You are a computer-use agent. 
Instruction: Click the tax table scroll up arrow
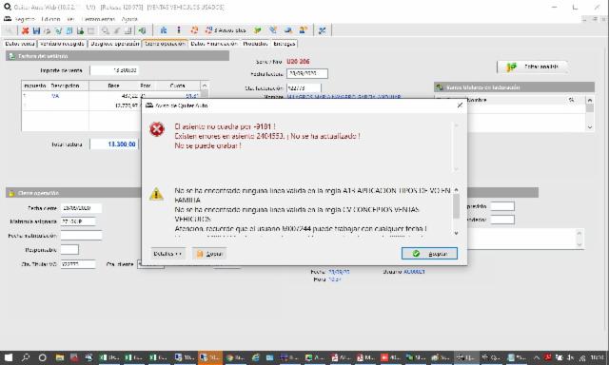(x=205, y=86)
